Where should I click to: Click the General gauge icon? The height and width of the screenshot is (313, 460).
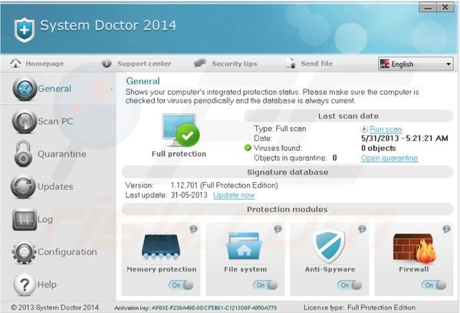click(x=25, y=89)
